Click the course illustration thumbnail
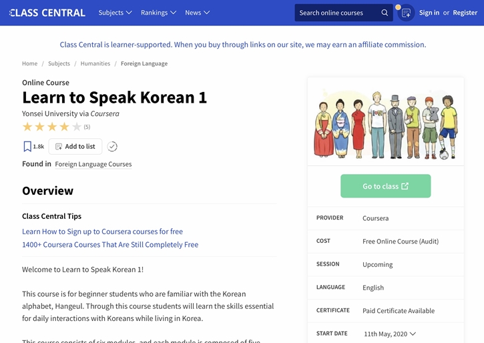Screen dimensions: 484x343 tap(386, 124)
